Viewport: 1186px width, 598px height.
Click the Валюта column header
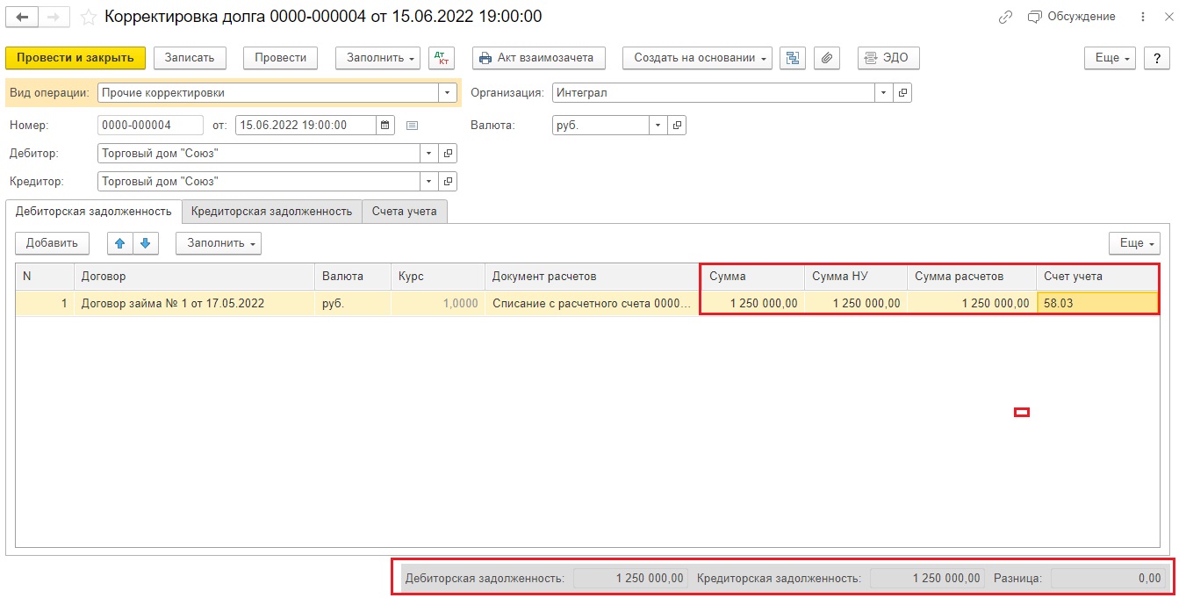coord(352,276)
